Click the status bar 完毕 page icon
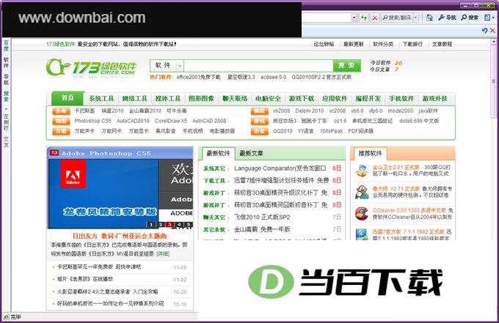Viewport: 499px width, 323px height. point(7,317)
